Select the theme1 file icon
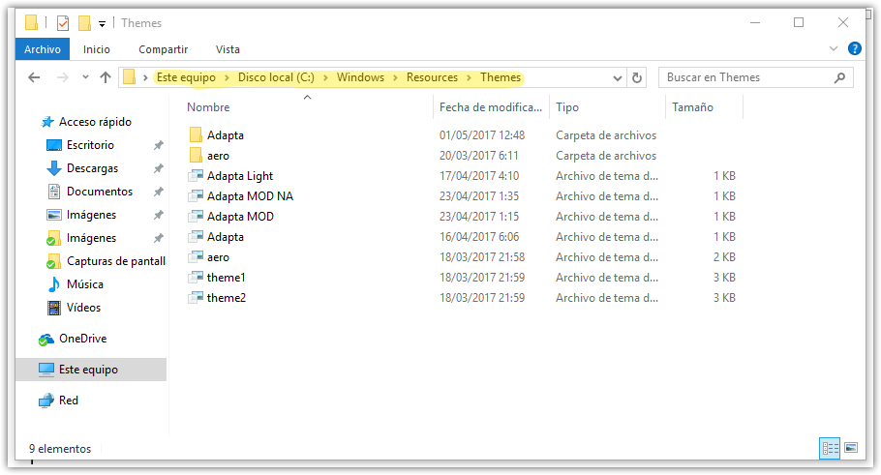 point(196,278)
